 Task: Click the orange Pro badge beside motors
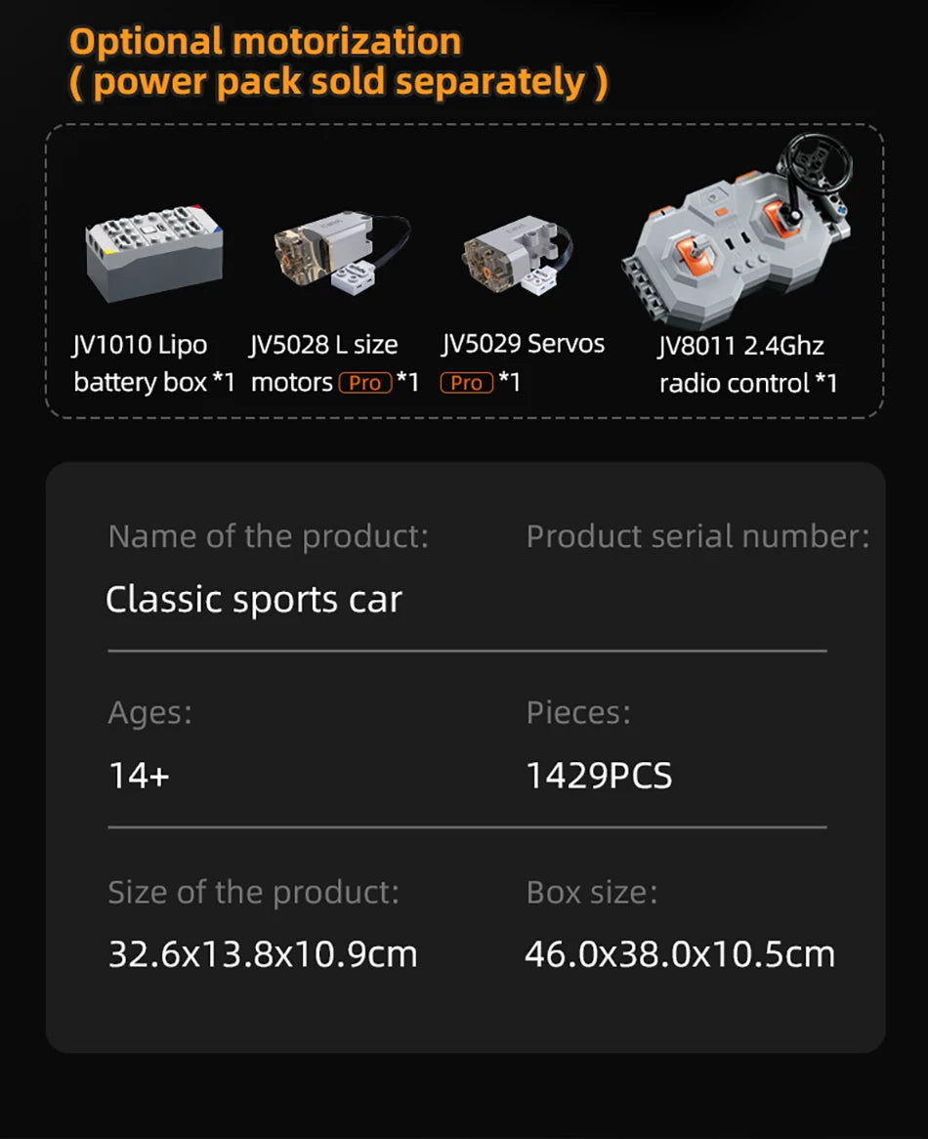point(364,383)
